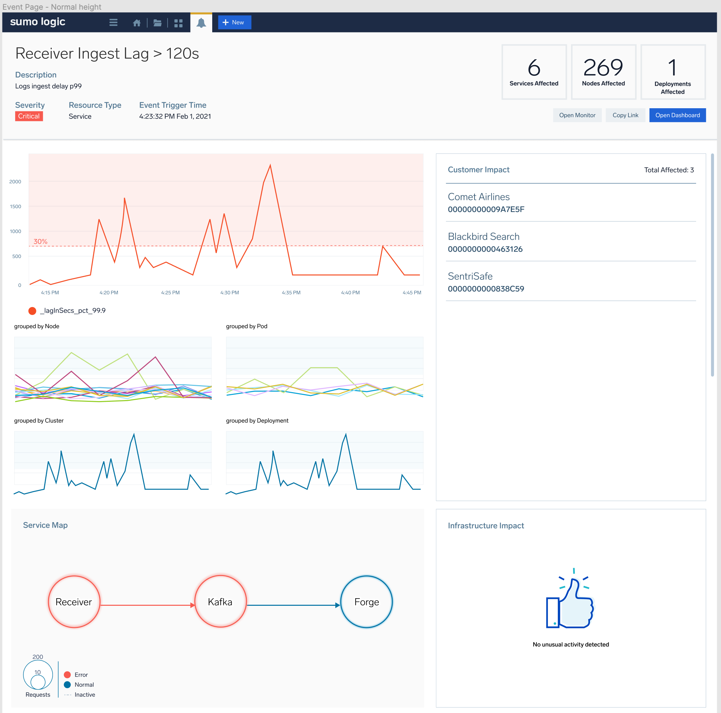Click the Forge service node
Image resolution: width=721 pixels, height=713 pixels.
366,601
